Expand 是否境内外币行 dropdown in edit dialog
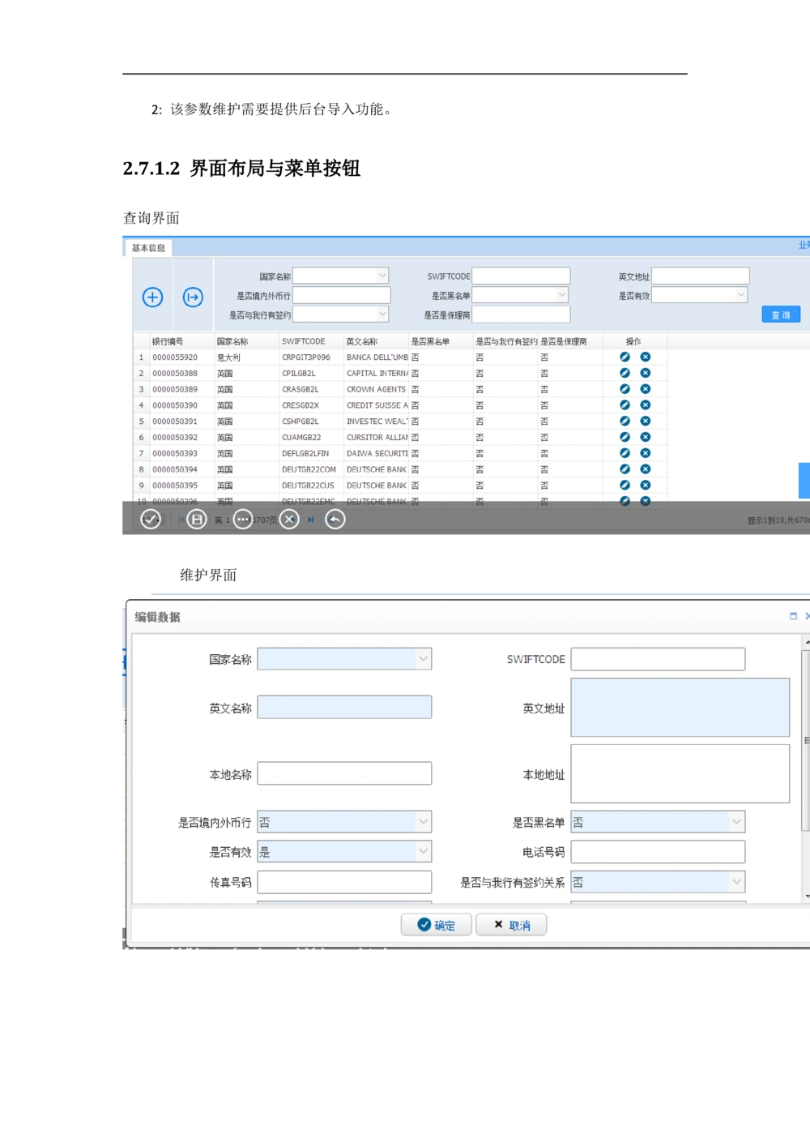This screenshot has width=810, height=1147. click(x=423, y=822)
